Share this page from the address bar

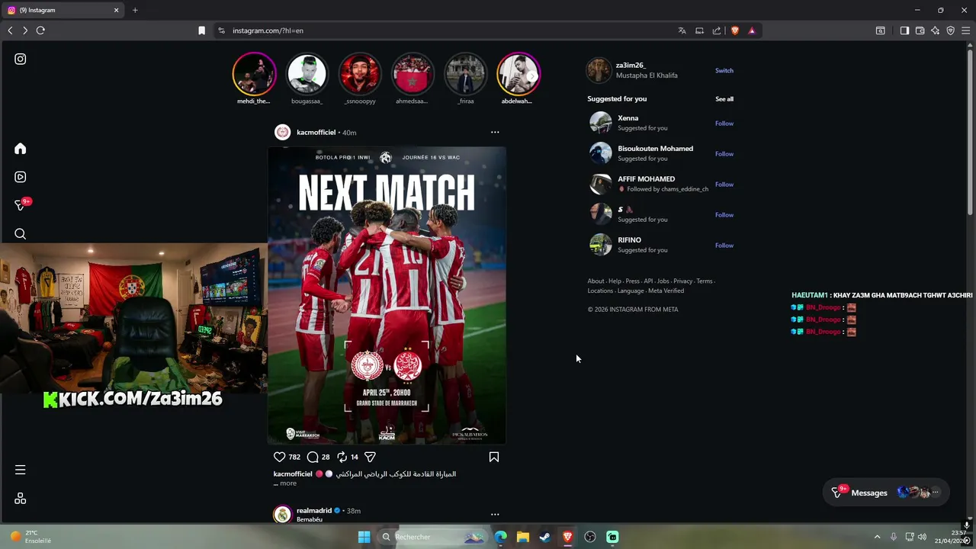[717, 30]
